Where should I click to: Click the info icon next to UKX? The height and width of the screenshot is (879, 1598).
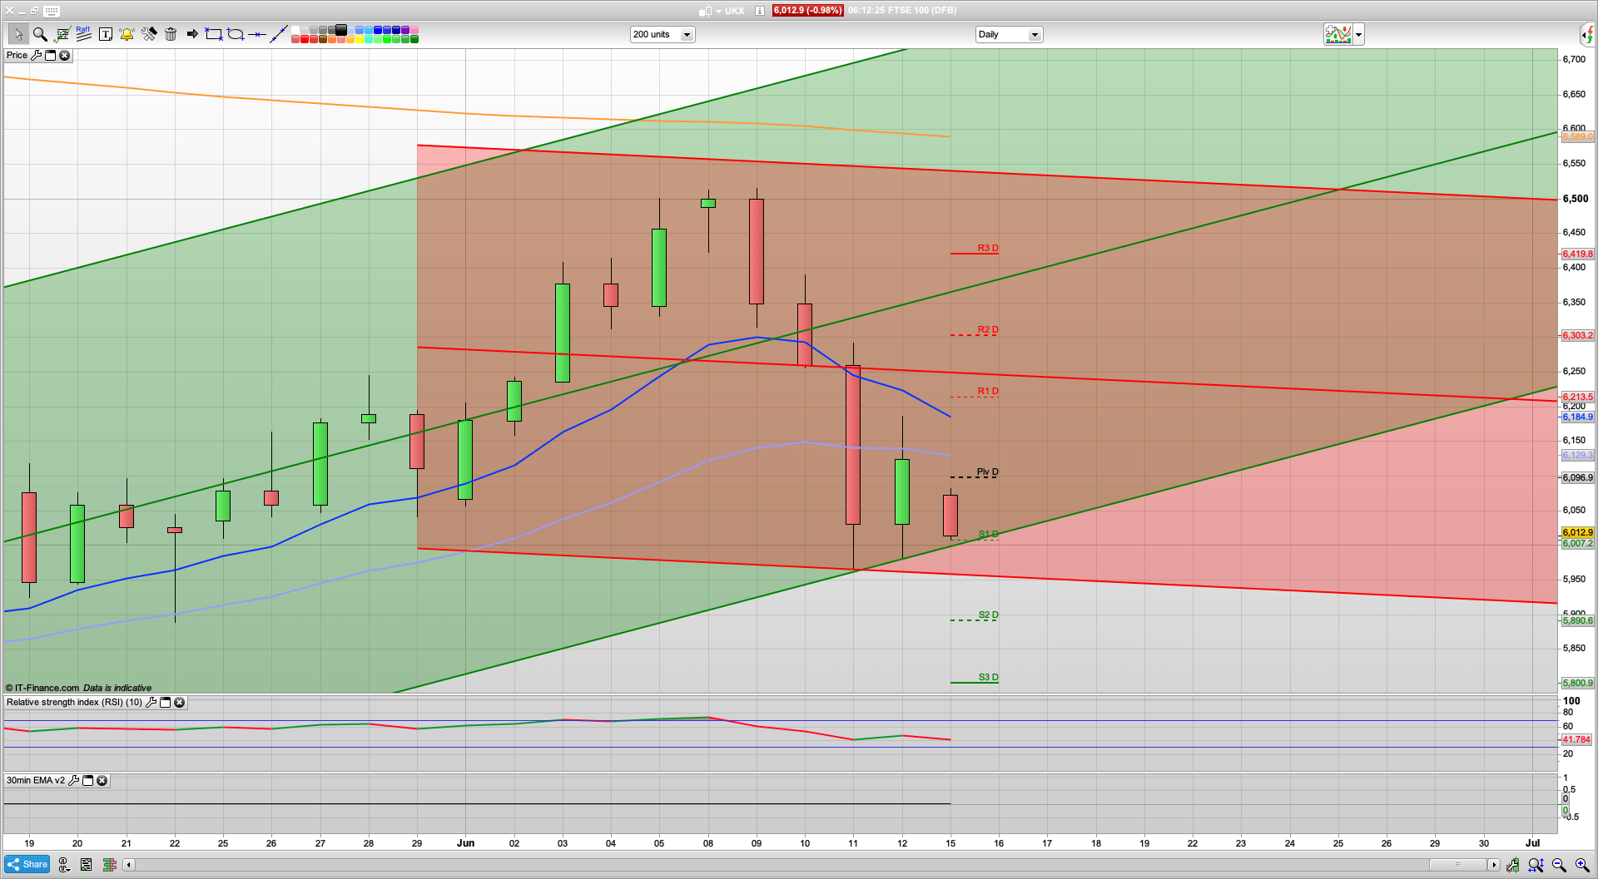click(760, 11)
